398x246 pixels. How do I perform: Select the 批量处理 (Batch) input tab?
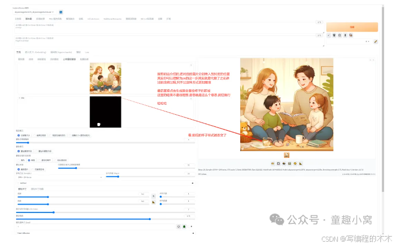[x=84, y=59]
